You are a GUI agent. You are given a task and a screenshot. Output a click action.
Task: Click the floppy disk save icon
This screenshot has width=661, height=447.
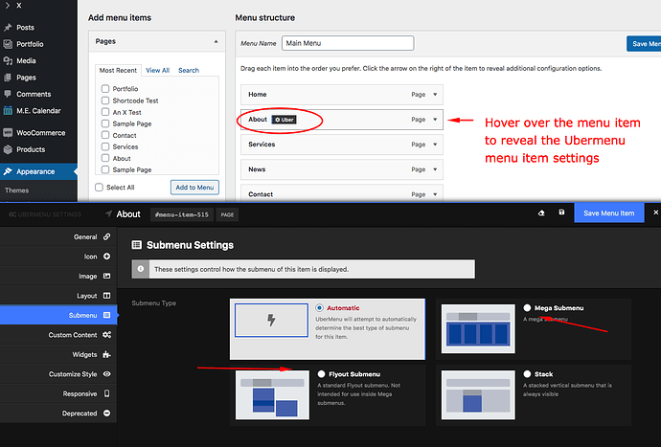pos(561,212)
